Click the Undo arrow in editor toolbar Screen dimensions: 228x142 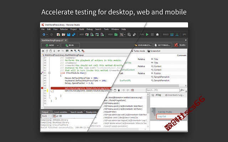click(x=59, y=51)
